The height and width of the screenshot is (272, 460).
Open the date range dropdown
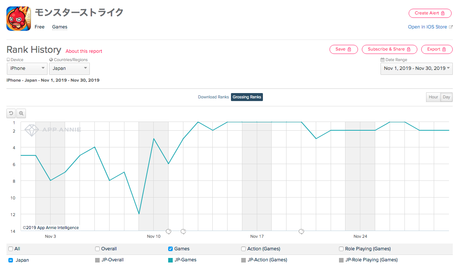click(x=417, y=68)
